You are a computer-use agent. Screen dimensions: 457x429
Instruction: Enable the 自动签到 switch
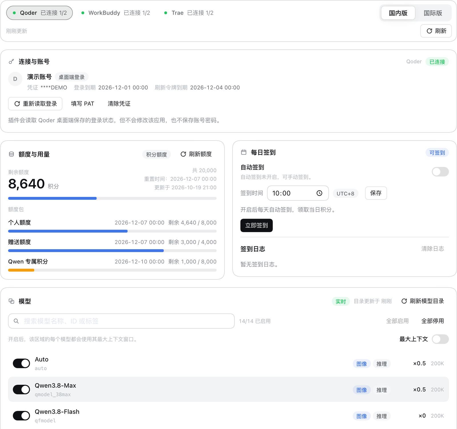(x=440, y=172)
